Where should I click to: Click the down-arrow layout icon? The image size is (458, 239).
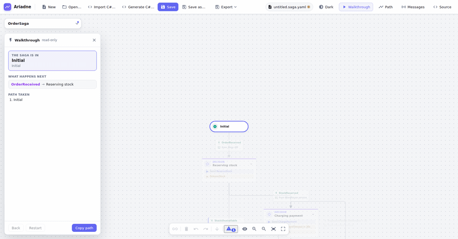217,229
